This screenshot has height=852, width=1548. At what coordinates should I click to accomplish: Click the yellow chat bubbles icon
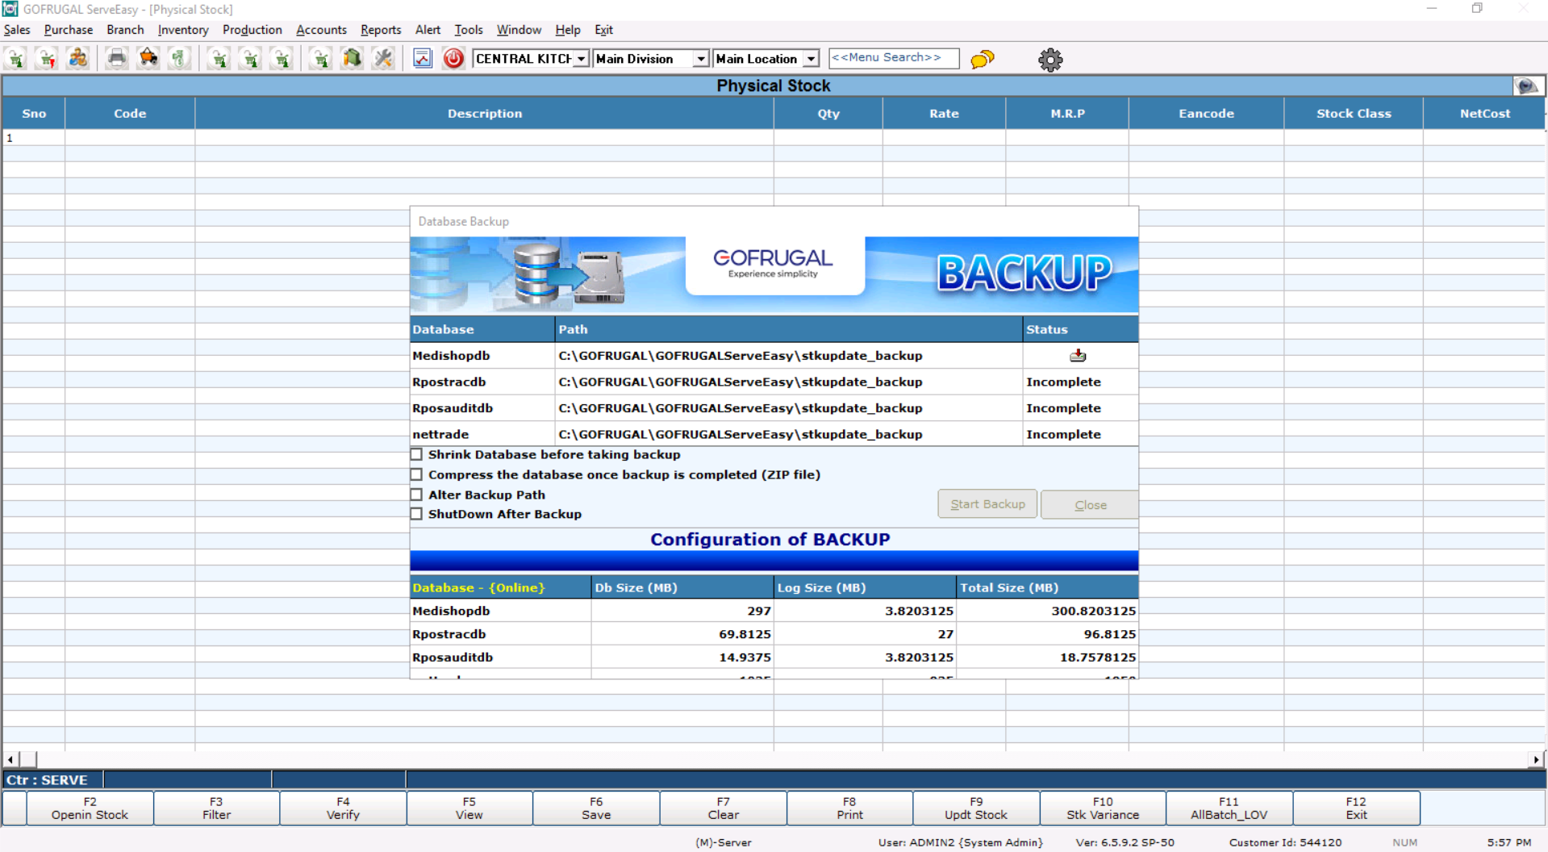click(982, 60)
